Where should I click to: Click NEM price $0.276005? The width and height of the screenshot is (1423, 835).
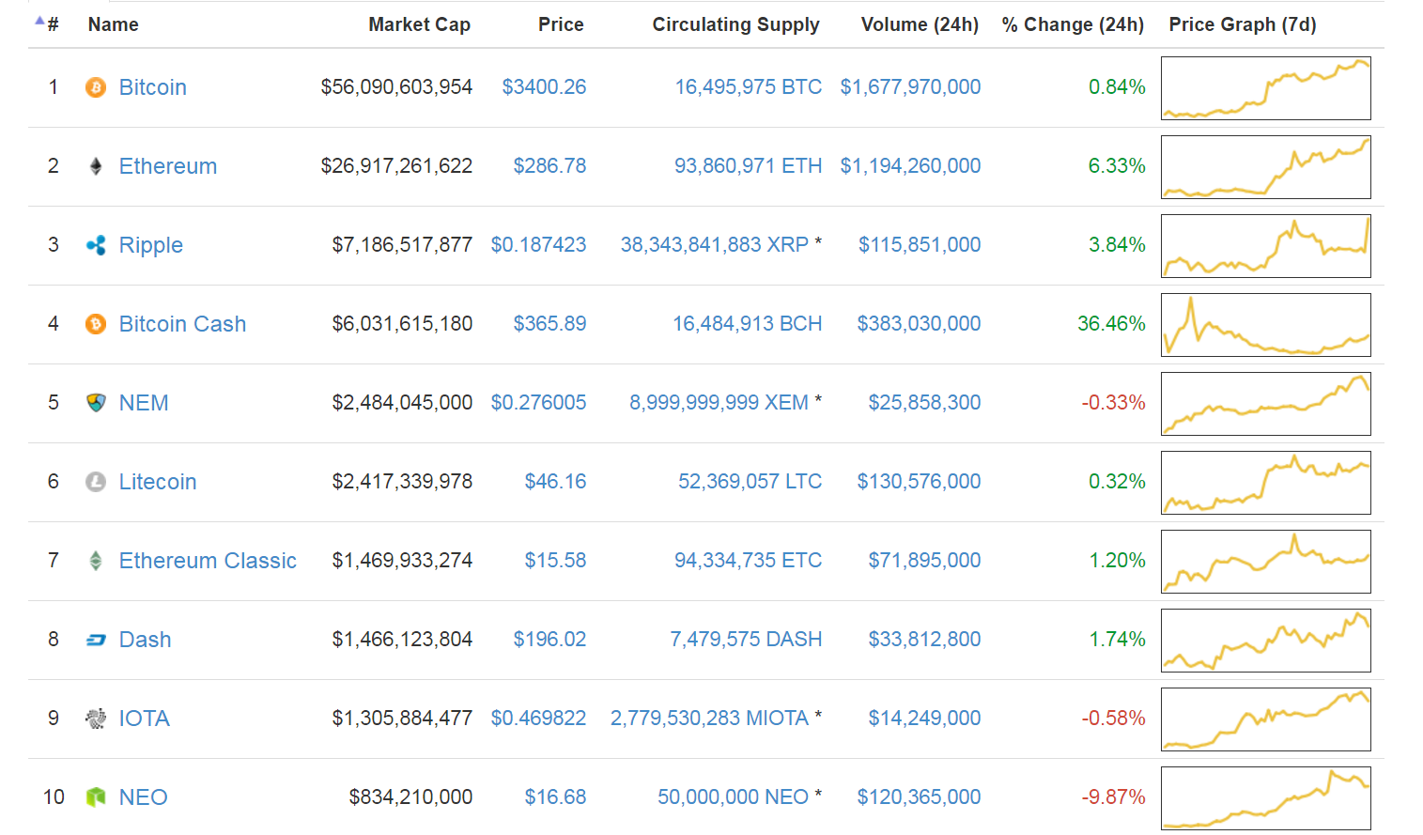click(538, 403)
